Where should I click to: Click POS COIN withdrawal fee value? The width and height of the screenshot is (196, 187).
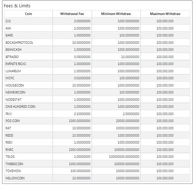pyautogui.click(x=80, y=121)
